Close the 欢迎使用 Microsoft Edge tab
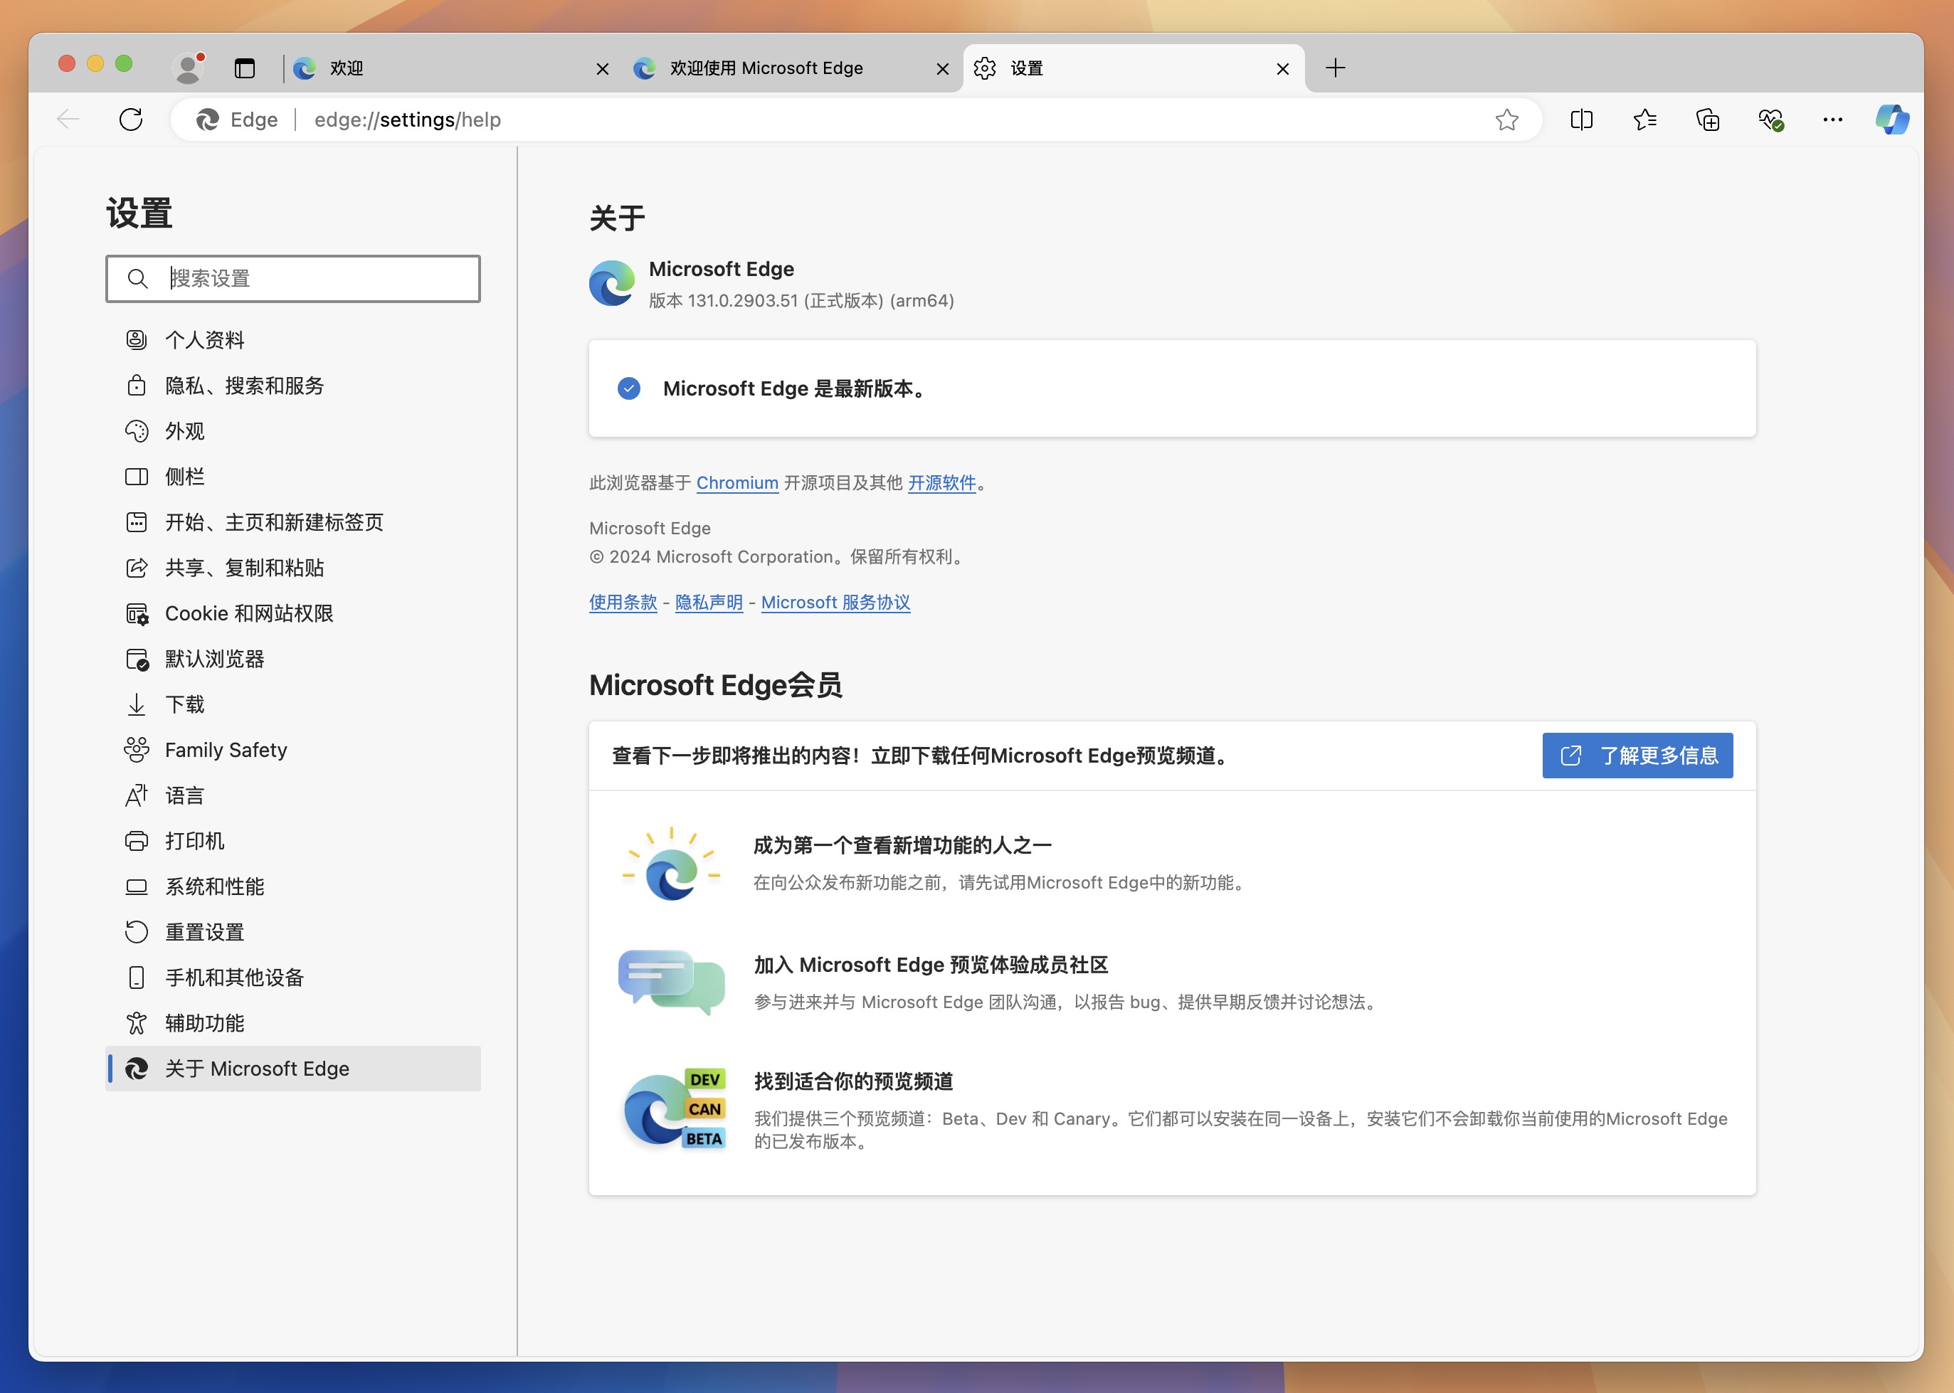The height and width of the screenshot is (1393, 1954). 942,68
